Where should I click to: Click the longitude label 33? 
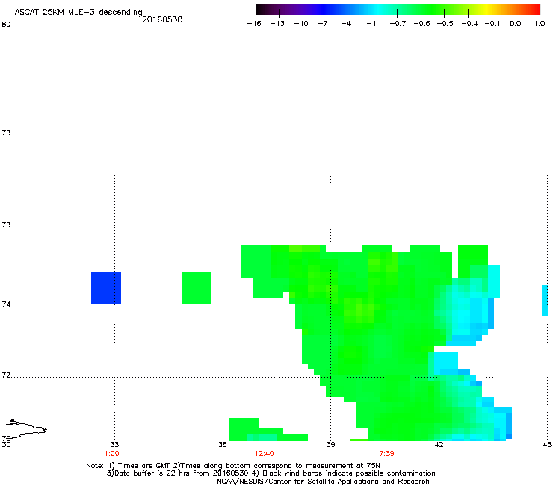pos(114,444)
